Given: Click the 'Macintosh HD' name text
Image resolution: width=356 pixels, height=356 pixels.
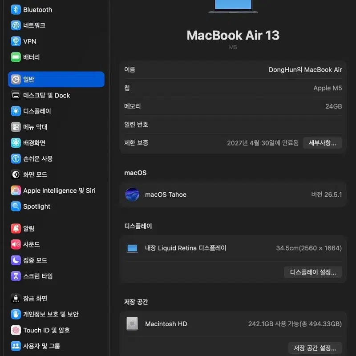Looking at the screenshot, I should point(166,324).
